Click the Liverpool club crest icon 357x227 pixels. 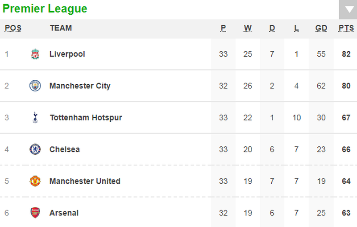pos(35,54)
